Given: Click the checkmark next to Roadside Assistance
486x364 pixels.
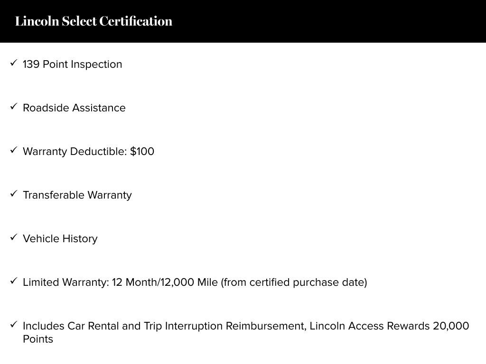Looking at the screenshot, I should pyautogui.click(x=14, y=106).
